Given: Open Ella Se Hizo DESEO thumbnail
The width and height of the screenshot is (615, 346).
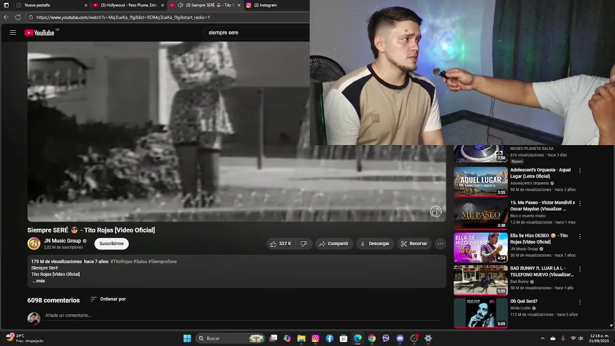Looking at the screenshot, I should pyautogui.click(x=480, y=247).
